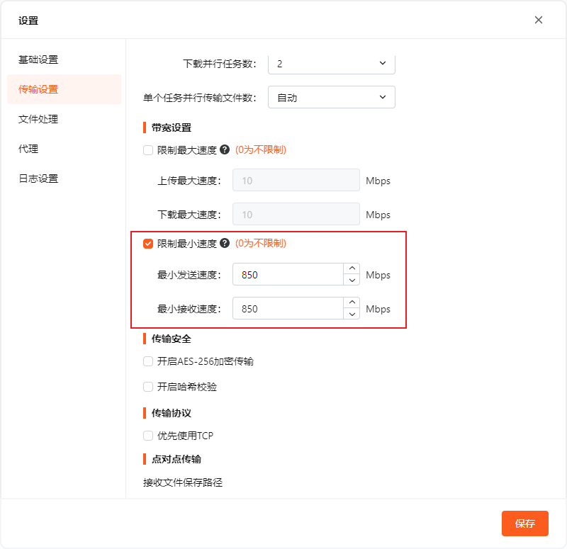The image size is (567, 549).
Task: Click the 保存 button
Action: pyautogui.click(x=525, y=523)
